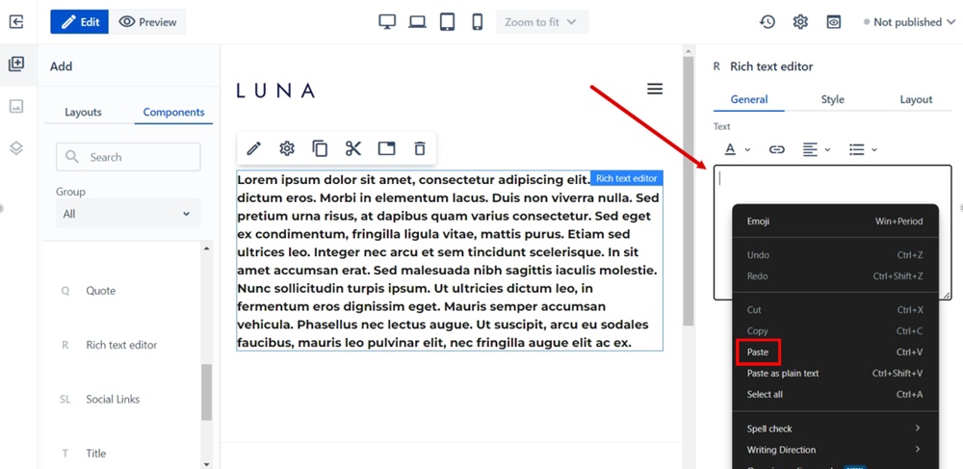
Task: Click the Lorem ipsum text block
Action: pos(450,260)
